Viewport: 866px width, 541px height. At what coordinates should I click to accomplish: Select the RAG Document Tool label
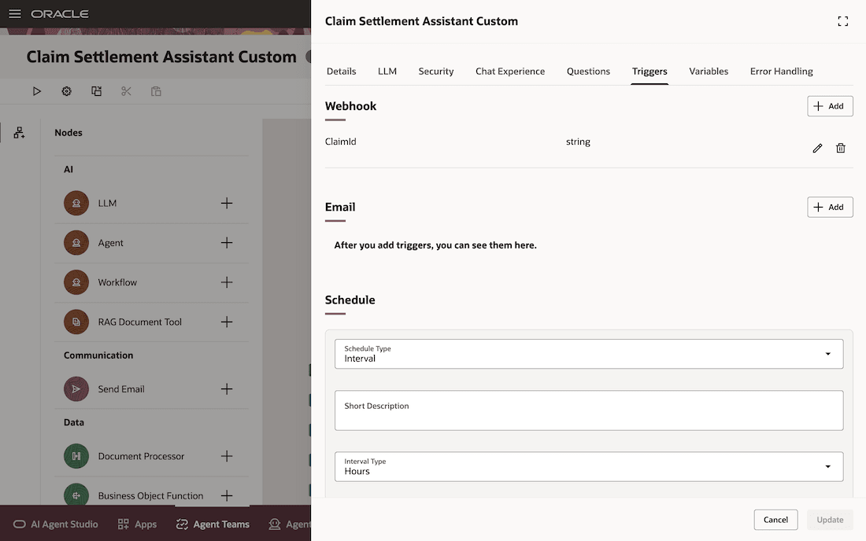(139, 322)
